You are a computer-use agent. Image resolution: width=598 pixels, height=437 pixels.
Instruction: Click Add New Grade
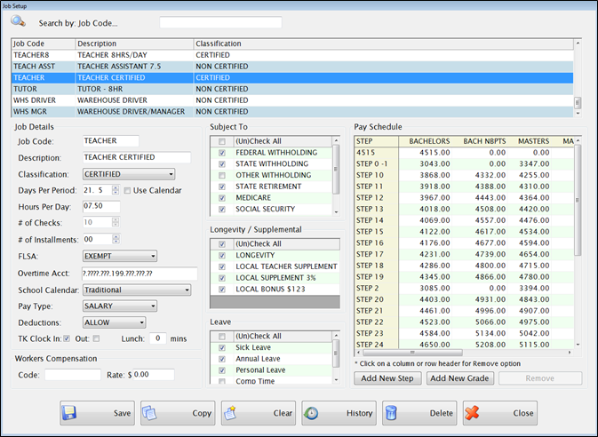(459, 378)
